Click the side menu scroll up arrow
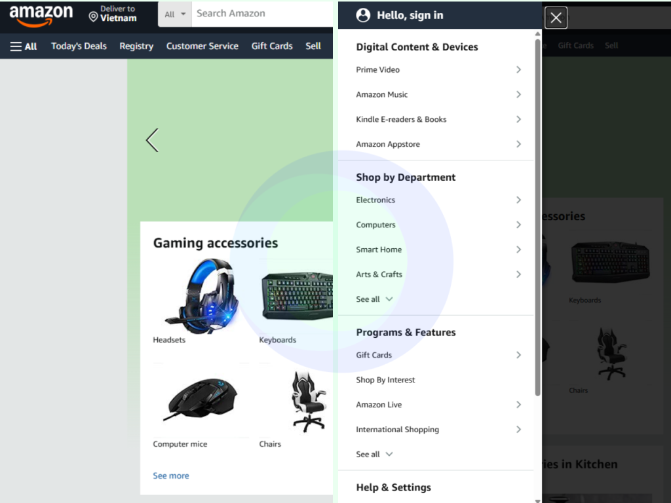 click(537, 34)
